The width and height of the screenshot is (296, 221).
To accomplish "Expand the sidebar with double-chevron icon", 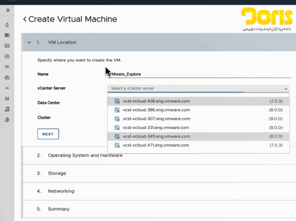I will (7, 10).
